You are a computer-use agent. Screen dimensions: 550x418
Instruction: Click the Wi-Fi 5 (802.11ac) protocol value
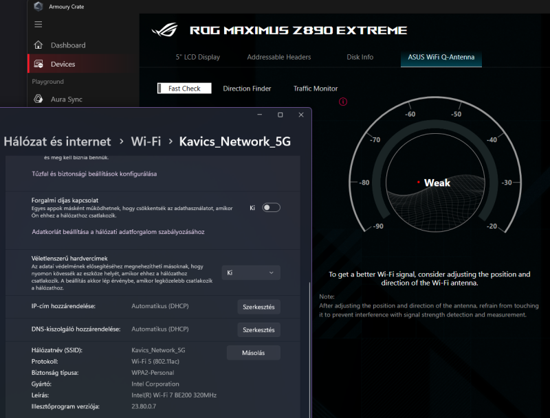pos(155,361)
